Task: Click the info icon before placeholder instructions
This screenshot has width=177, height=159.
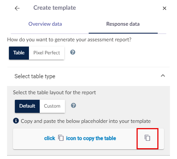Action: (x=16, y=121)
